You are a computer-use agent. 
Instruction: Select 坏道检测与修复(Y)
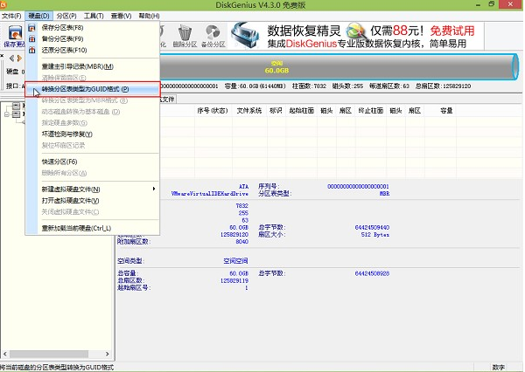[x=93, y=134]
